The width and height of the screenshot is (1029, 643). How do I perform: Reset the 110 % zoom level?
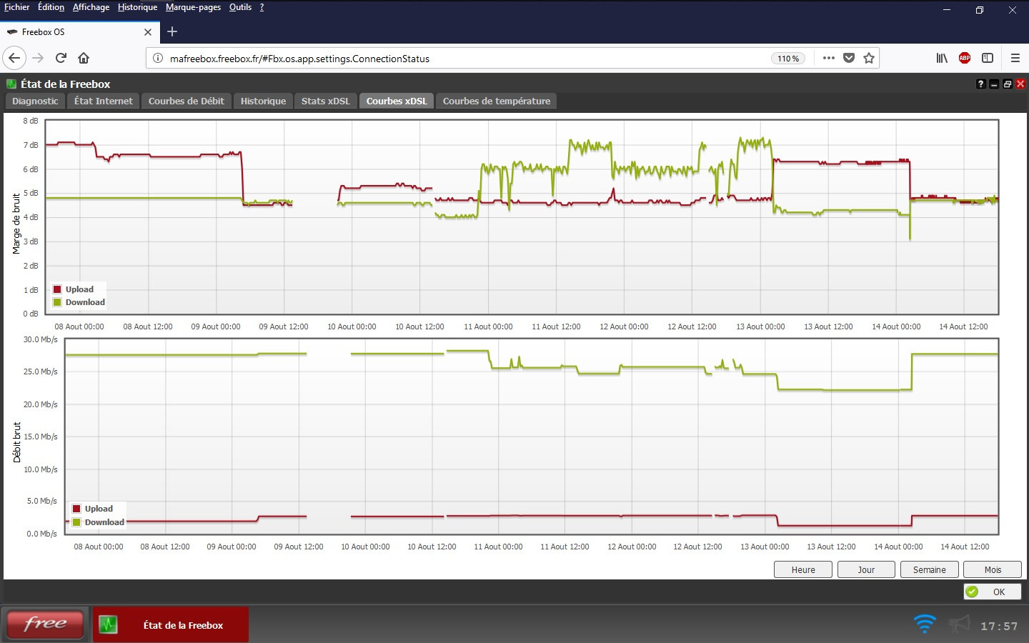point(788,59)
